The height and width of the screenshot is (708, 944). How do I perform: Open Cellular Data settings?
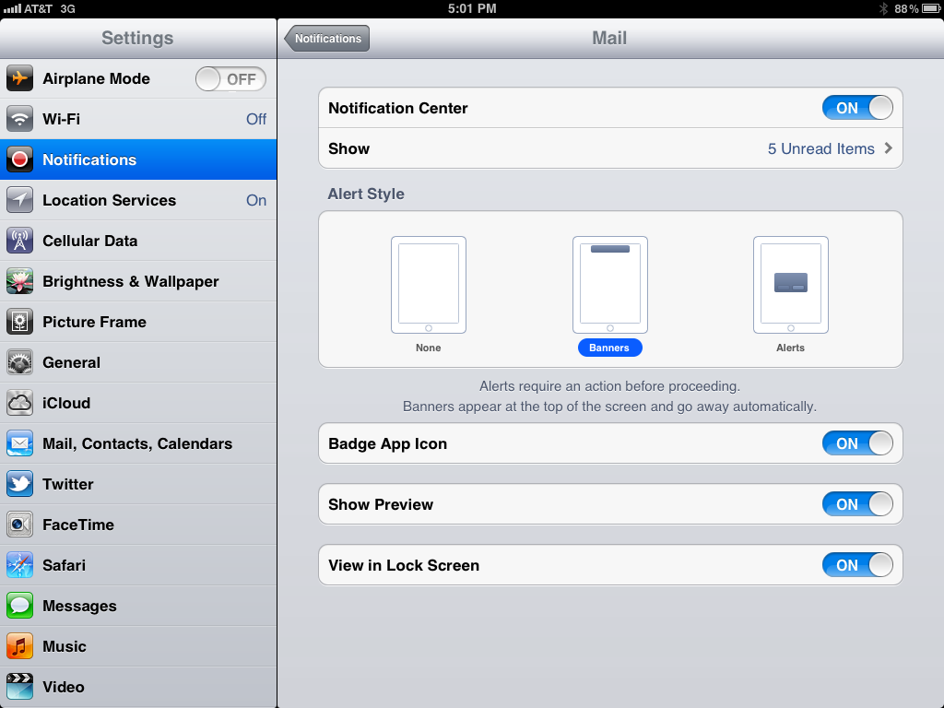(138, 241)
